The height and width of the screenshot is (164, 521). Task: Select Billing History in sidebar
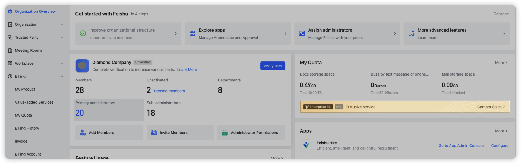pyautogui.click(x=27, y=128)
